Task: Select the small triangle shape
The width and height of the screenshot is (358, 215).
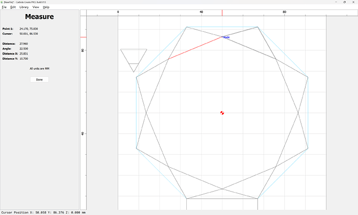Action: [133, 60]
